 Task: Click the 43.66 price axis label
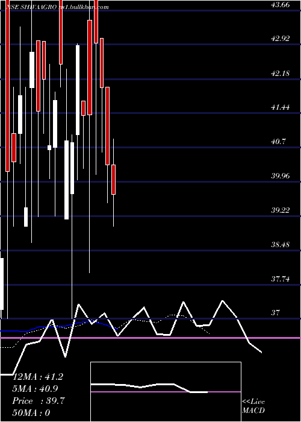pyautogui.click(x=281, y=4)
